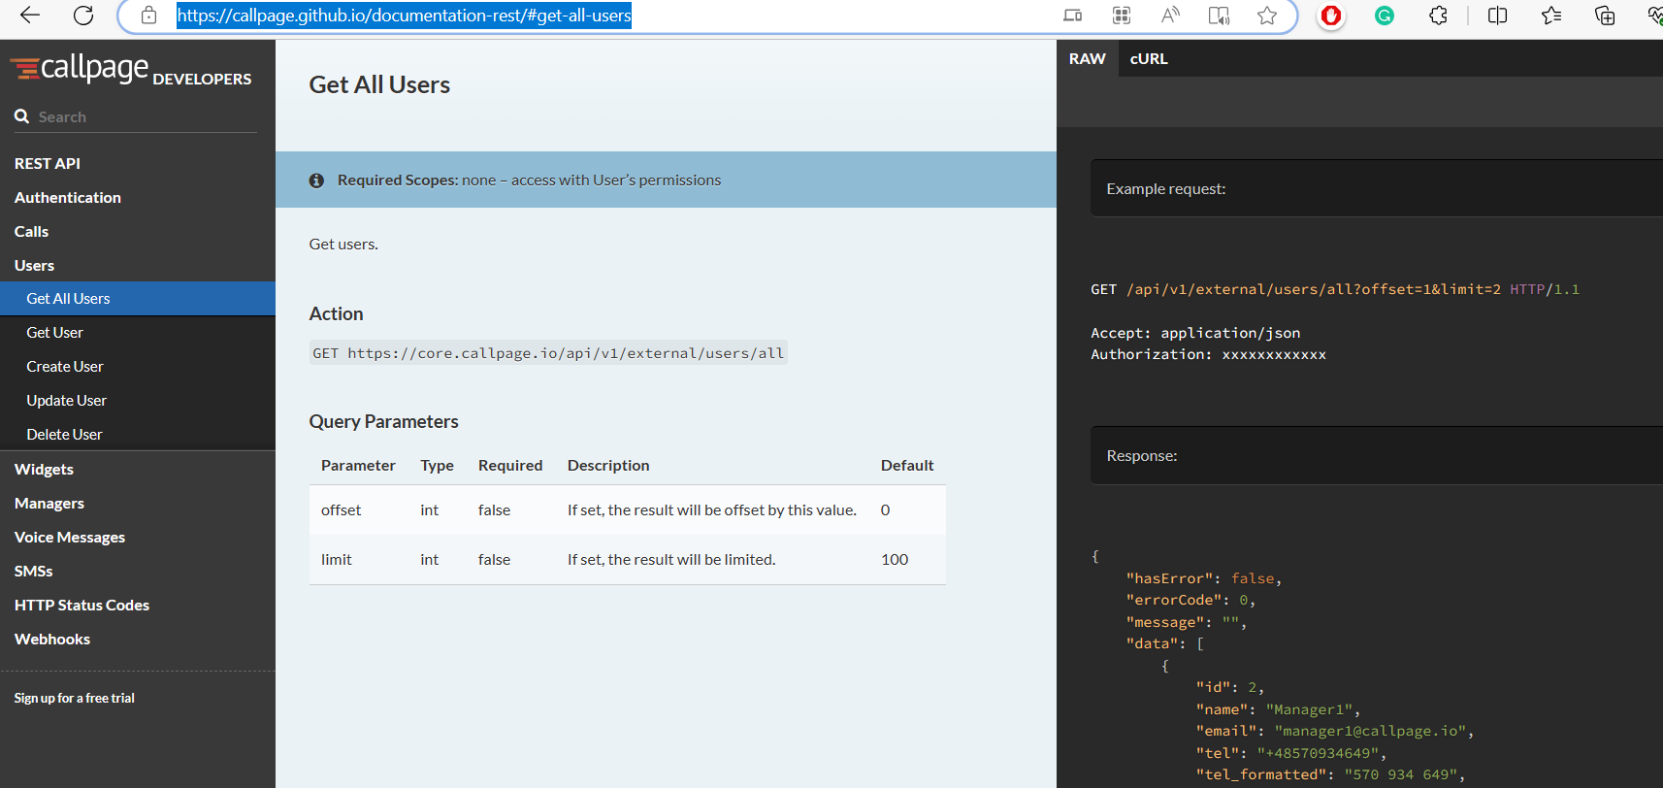This screenshot has height=788, width=1663.
Task: Click the offset parameter cell
Action: 342,510
